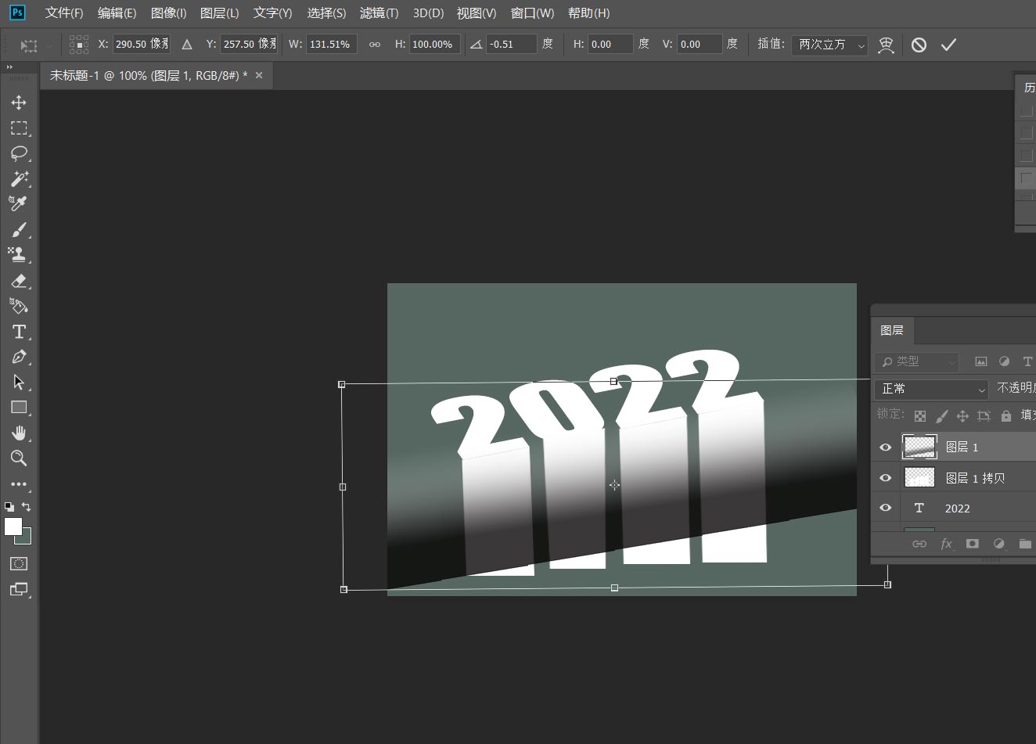The image size is (1036, 744).
Task: Filter layers by pixel type
Action: click(980, 361)
